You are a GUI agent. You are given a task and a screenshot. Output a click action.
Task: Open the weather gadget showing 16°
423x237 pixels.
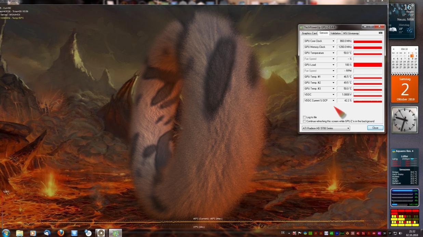(402, 20)
